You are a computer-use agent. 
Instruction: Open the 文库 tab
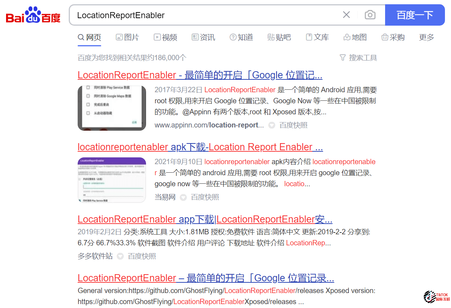pyautogui.click(x=317, y=37)
